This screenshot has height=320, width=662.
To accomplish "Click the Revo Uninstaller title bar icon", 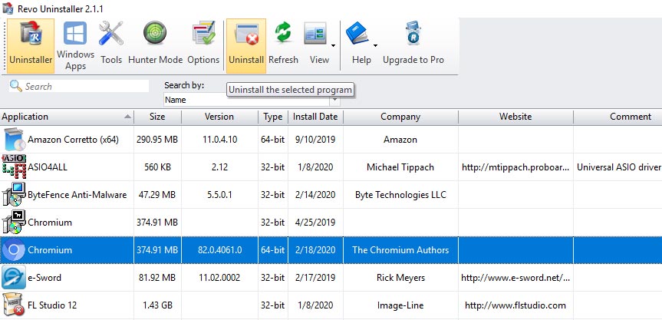I will click(x=7, y=8).
